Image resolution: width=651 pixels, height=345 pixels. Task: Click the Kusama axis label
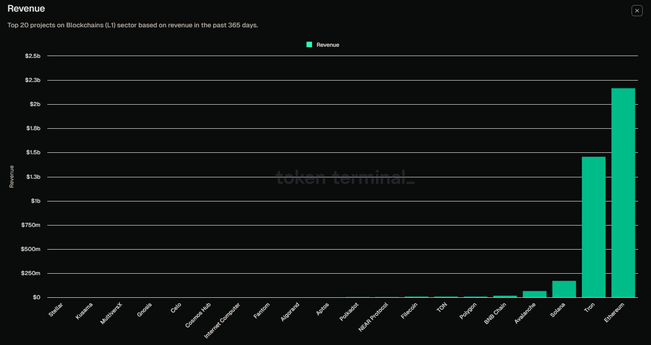tap(84, 311)
